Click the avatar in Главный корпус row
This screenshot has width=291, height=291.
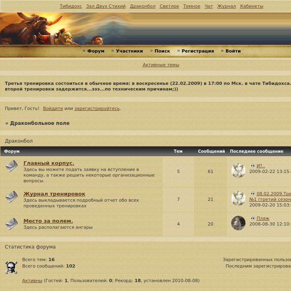tap(238, 171)
